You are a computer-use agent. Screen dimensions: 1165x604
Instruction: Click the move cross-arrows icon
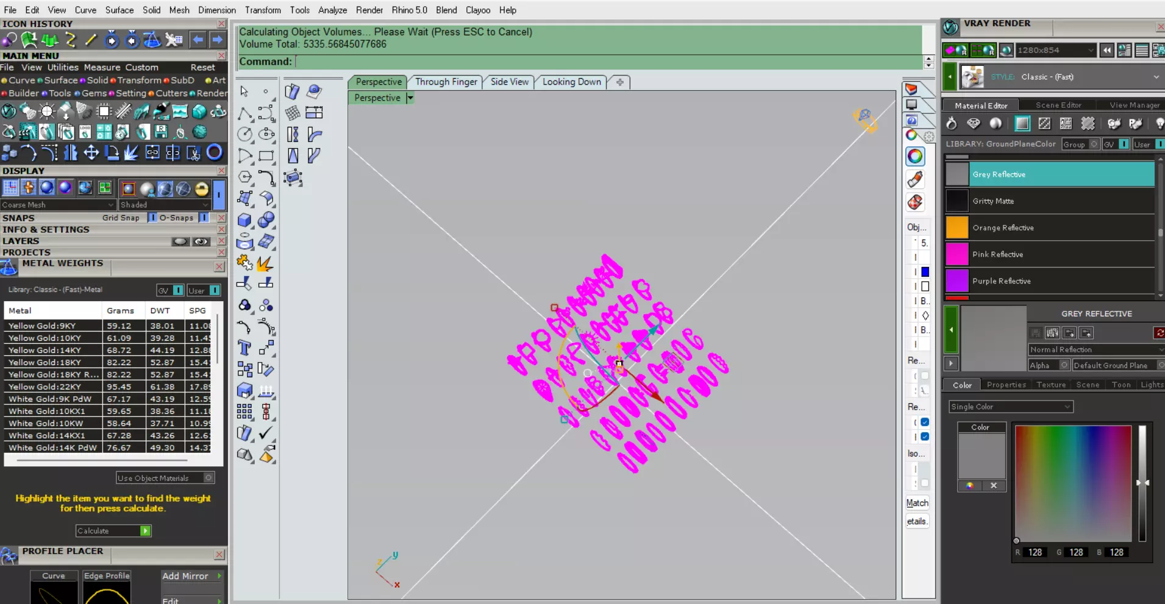(91, 152)
